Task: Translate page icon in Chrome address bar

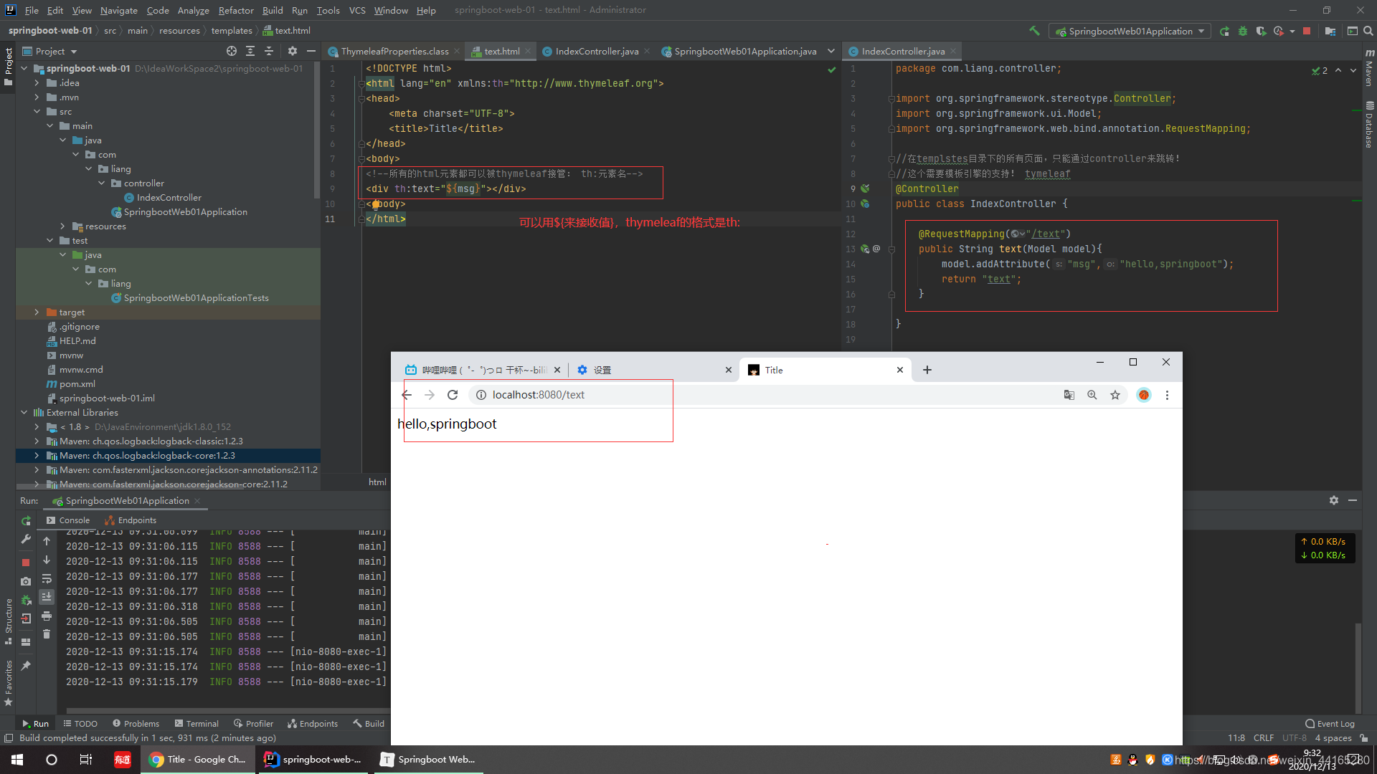Action: tap(1069, 395)
